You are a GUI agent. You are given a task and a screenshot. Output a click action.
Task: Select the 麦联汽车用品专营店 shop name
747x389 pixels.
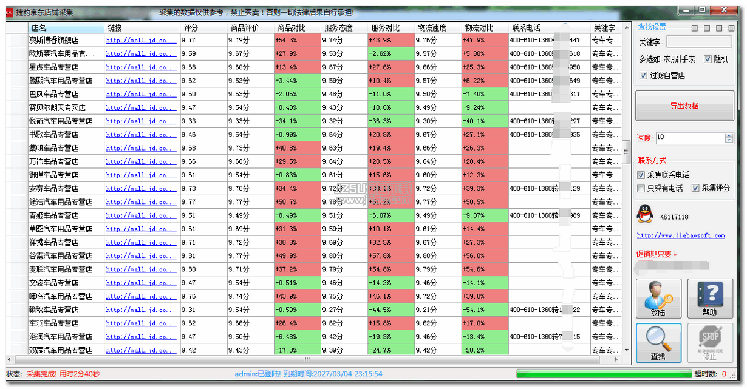pyautogui.click(x=61, y=269)
